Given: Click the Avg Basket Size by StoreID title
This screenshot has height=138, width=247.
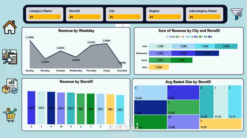Looking at the screenshot, I should point(188,82).
